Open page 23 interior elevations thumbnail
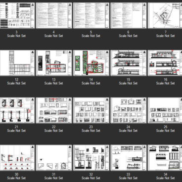Screen dimensions: 182x182 click(x=91, y=110)
